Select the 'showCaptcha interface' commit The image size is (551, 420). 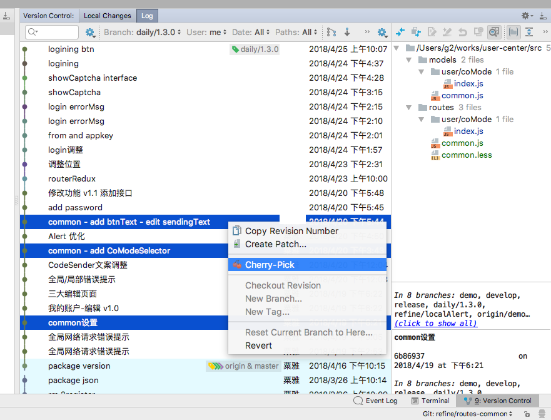[206, 78]
